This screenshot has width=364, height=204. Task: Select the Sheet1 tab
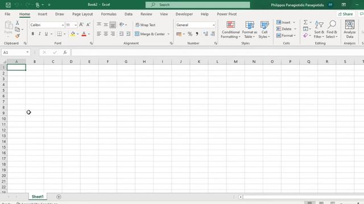click(x=38, y=197)
